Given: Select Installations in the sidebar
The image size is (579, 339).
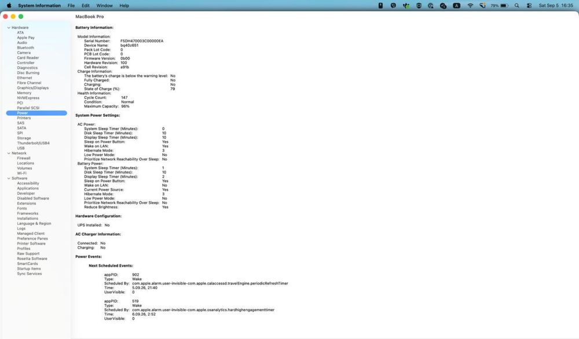Looking at the screenshot, I should pos(27,218).
